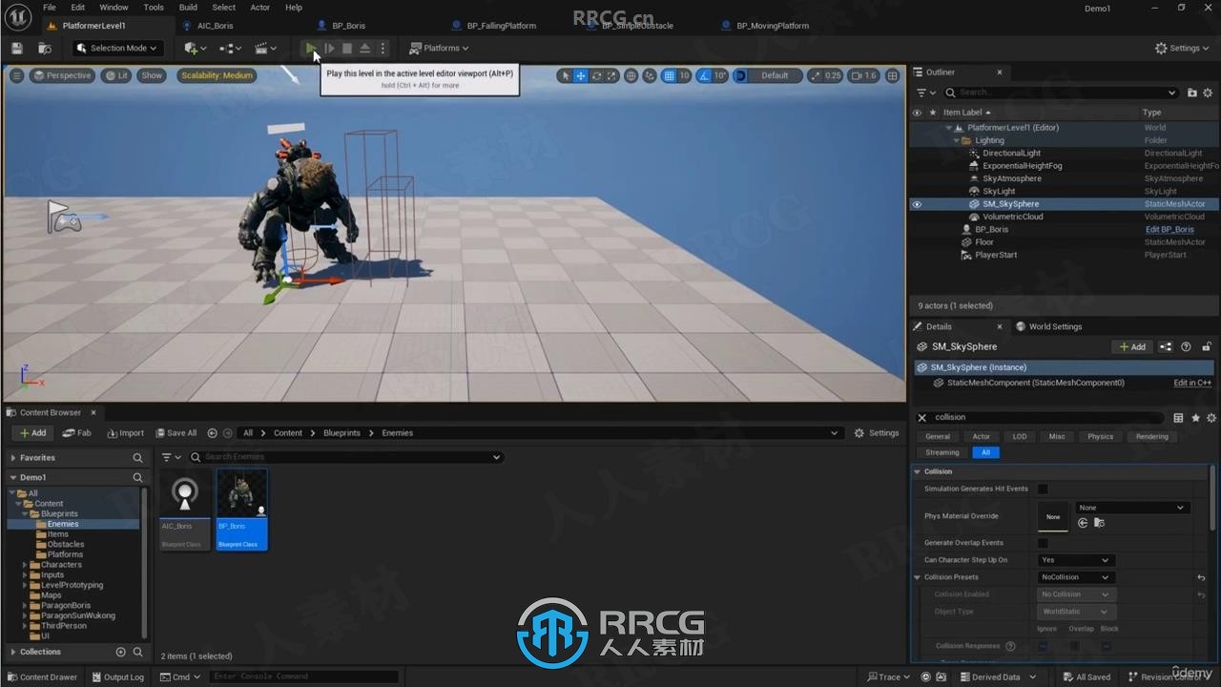
Task: Expand the Characters folder in tree
Action: coord(25,565)
